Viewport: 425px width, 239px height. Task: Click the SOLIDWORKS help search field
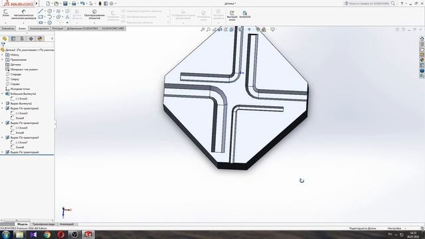point(370,3)
